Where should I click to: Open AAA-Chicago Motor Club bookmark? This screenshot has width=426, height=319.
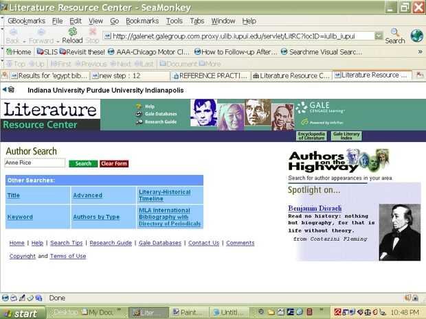148,52
